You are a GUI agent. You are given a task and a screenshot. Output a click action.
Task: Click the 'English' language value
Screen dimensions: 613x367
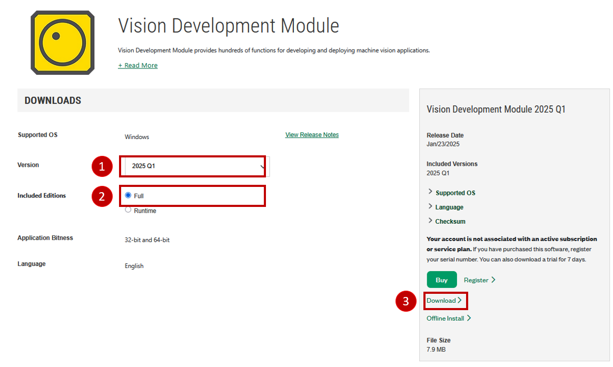(x=134, y=266)
